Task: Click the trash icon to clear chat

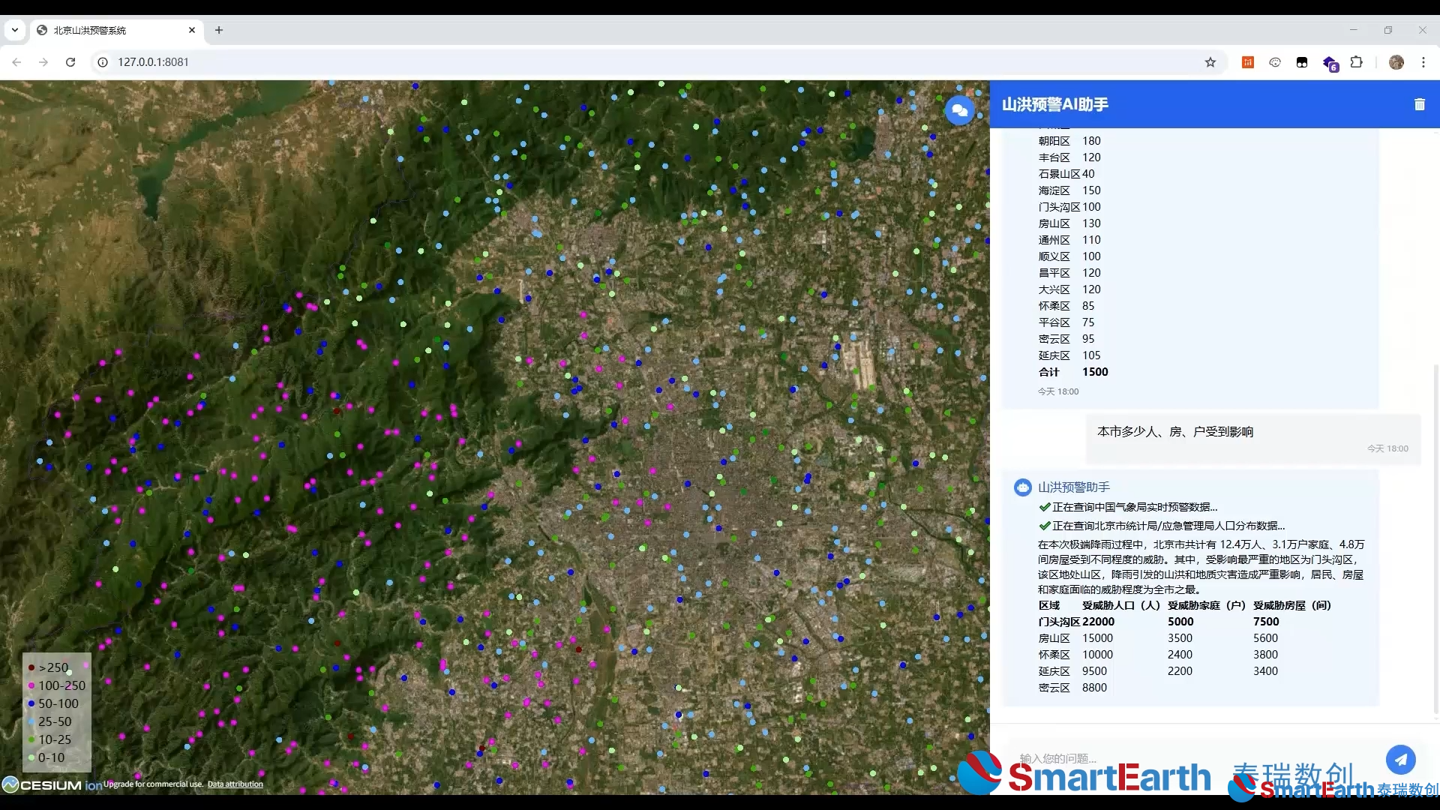Action: click(1419, 104)
